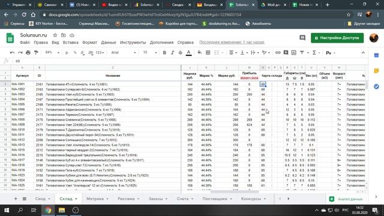Toggle the filter in toolbar
This screenshot has width=384, height=216.
point(302,53)
